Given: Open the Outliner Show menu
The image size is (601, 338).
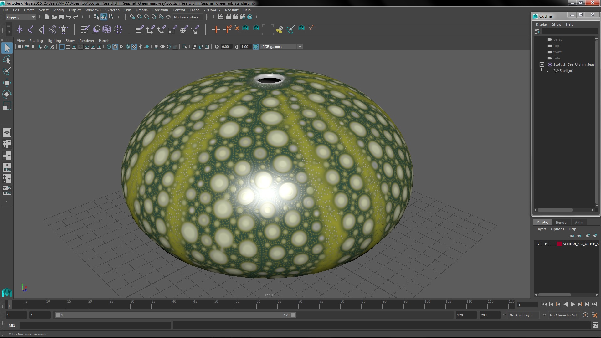Looking at the screenshot, I should pyautogui.click(x=557, y=24).
